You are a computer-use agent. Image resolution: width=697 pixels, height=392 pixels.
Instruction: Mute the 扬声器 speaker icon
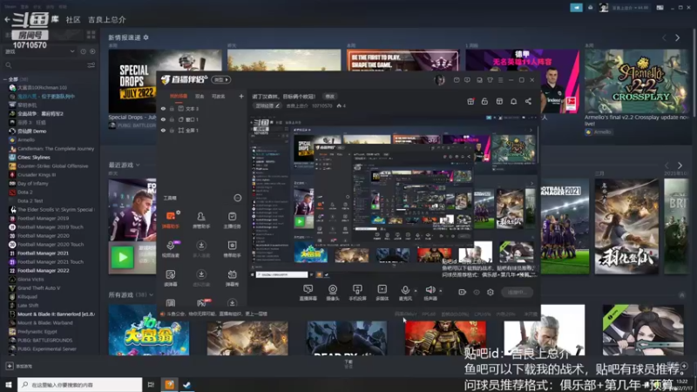pos(430,291)
